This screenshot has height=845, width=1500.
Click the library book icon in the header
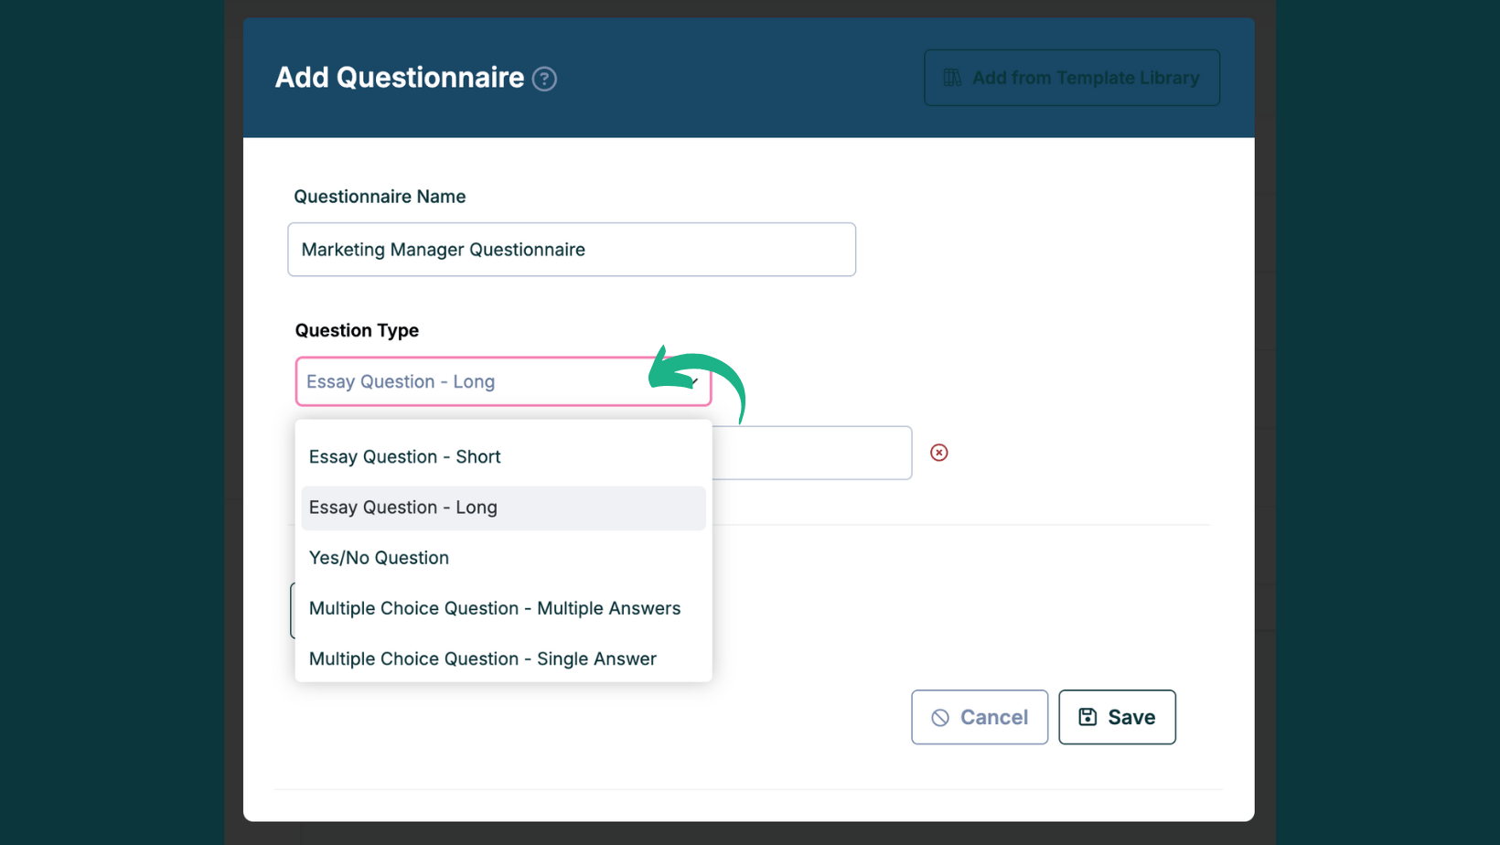952,78
